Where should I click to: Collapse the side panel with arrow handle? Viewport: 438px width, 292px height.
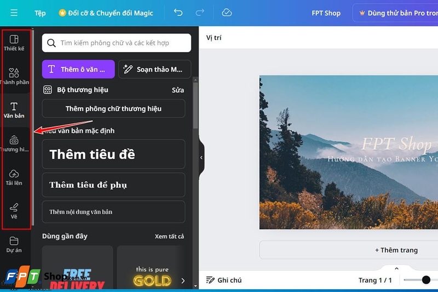[x=201, y=158]
